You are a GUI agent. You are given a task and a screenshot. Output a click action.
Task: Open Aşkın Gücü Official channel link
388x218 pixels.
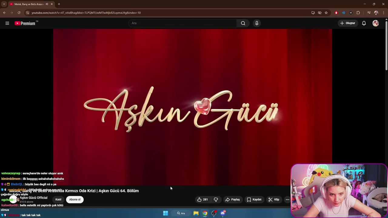(34, 198)
